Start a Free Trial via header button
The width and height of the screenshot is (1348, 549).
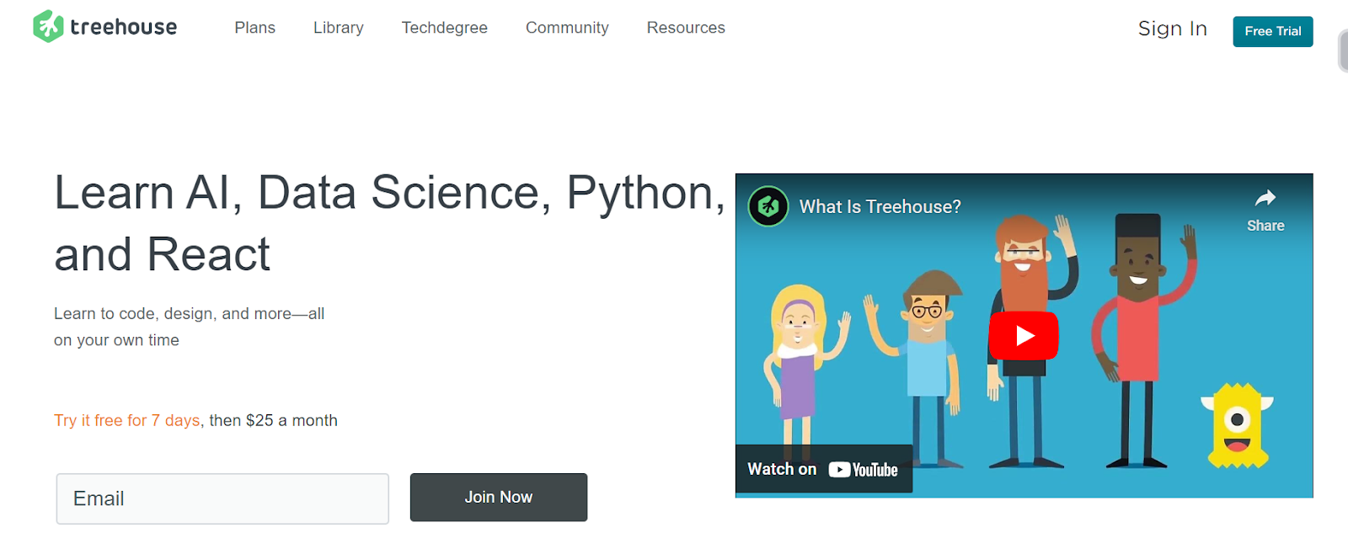pos(1273,31)
